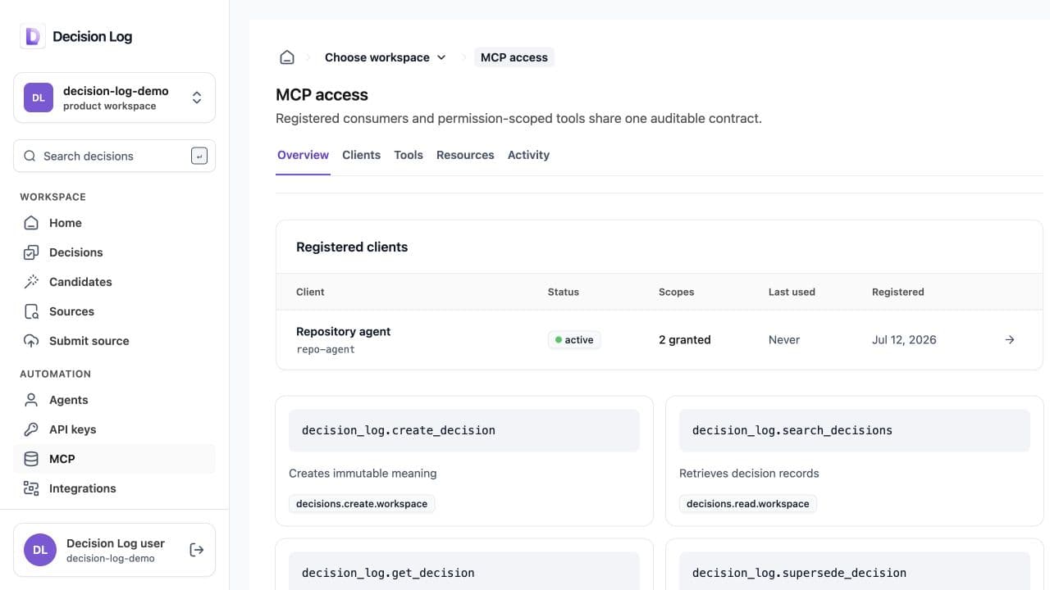Click the Status column header
The height and width of the screenshot is (590, 1050).
[564, 292]
